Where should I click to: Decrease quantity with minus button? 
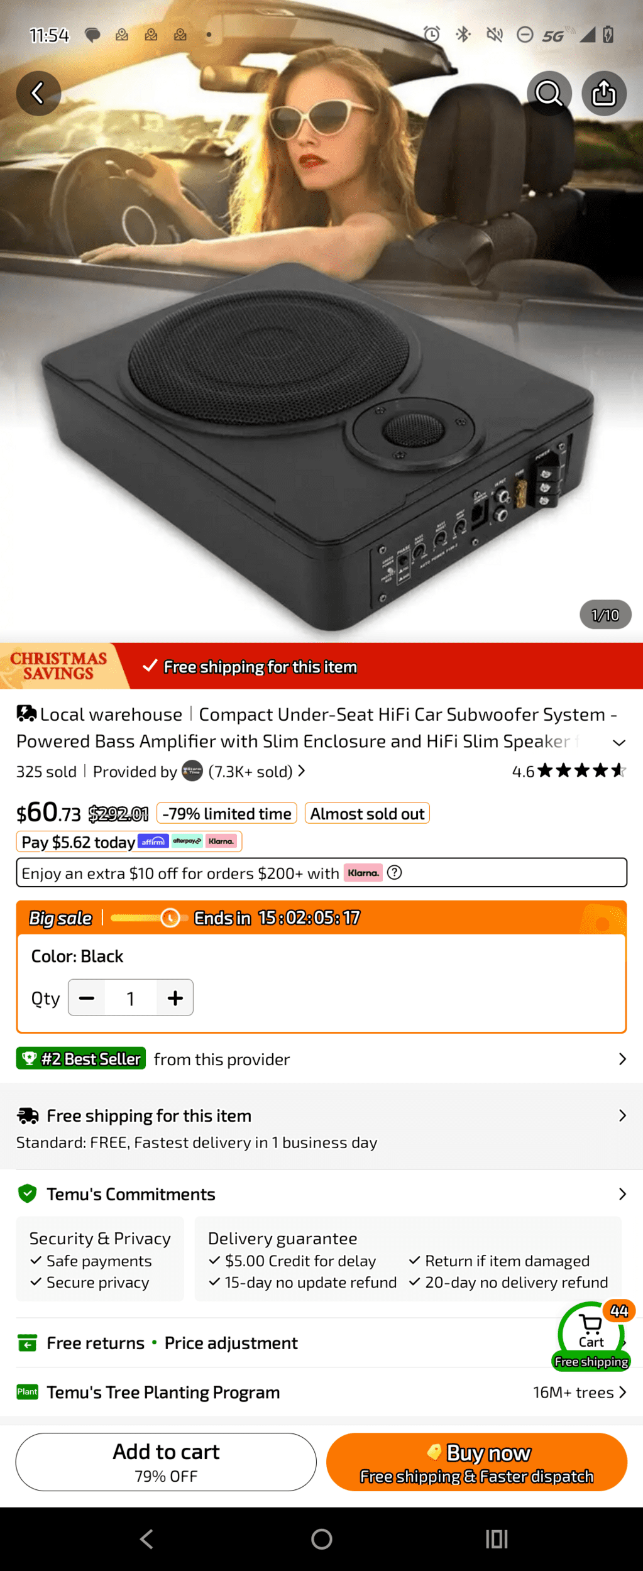coord(87,998)
